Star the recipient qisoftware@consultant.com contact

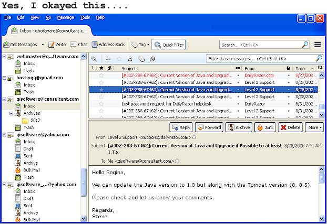coord(177,161)
